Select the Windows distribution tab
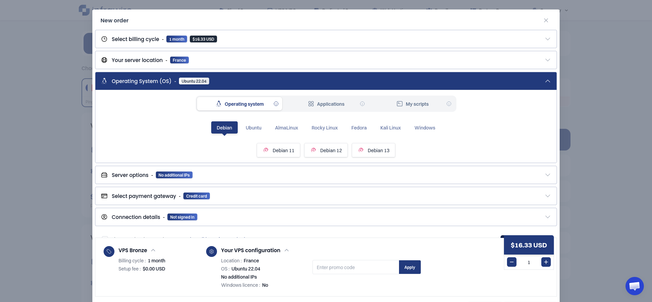 click(x=425, y=127)
